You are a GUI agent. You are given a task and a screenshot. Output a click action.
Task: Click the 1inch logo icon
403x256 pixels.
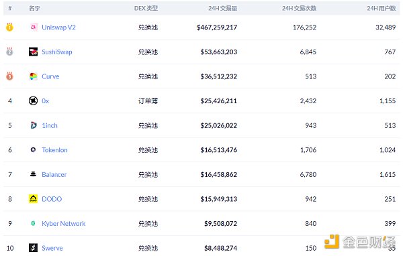click(x=33, y=125)
